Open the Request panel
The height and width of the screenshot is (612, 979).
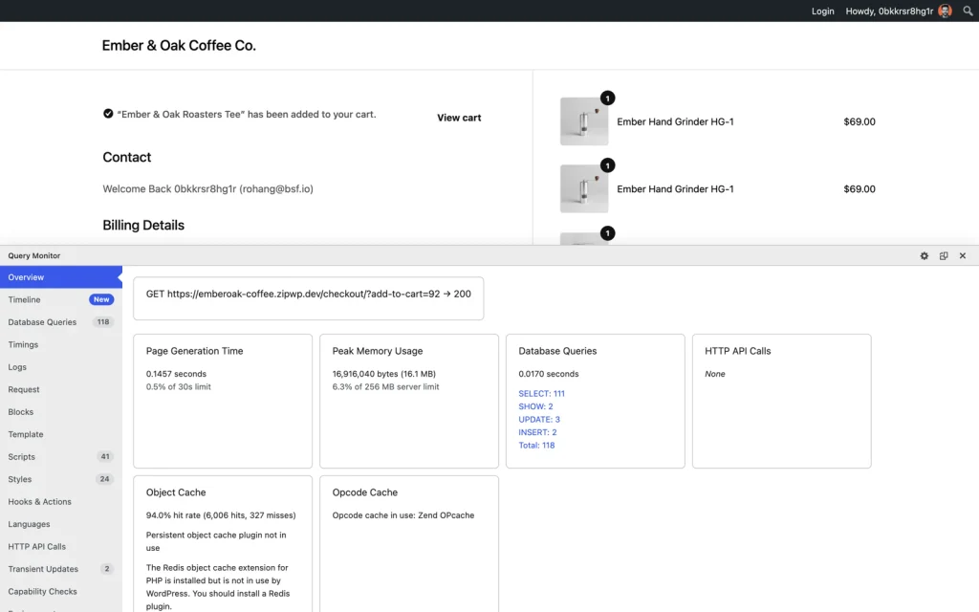click(60, 390)
